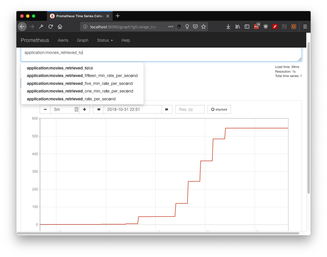
Task: Select the autocomplete suggestion application:movies_retrieved_total
Action: [60, 68]
